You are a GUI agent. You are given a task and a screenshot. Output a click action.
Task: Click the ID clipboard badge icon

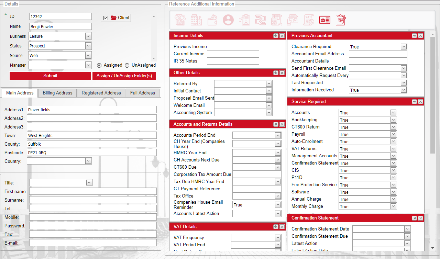click(244, 20)
